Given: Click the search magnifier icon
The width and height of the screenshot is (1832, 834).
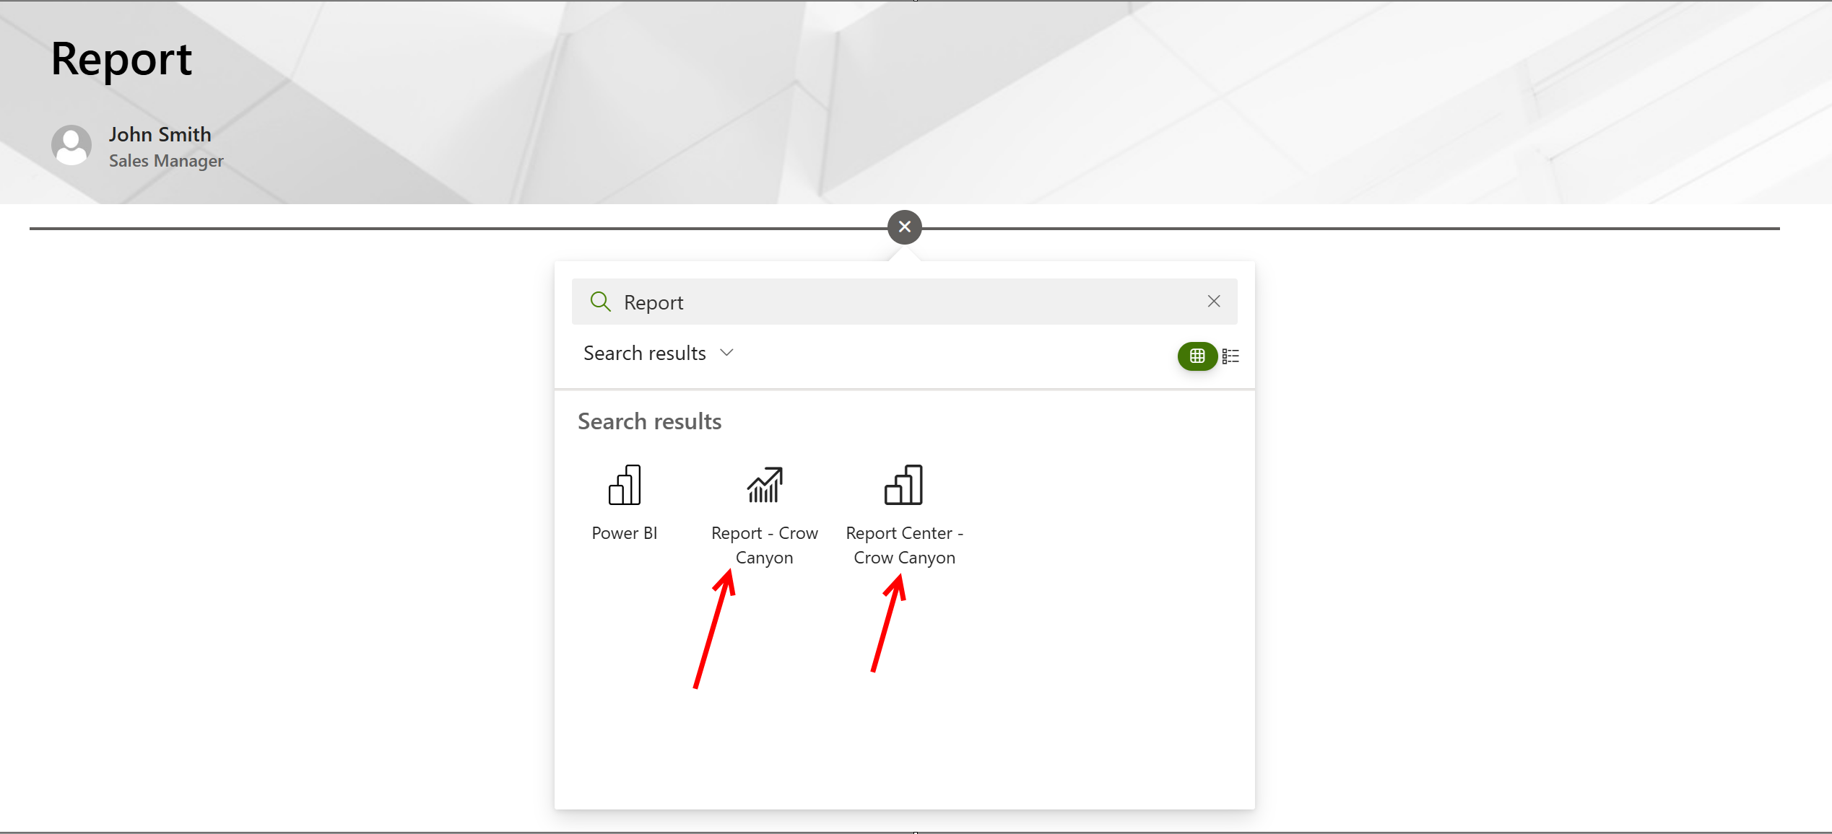Looking at the screenshot, I should click(x=599, y=300).
